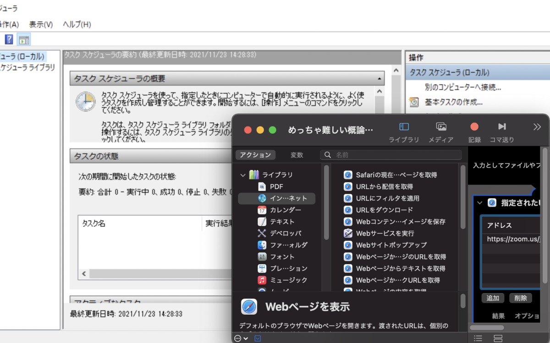Click the Automator Library toolbar icon
Viewport: 550px width, 343px height.
click(404, 127)
